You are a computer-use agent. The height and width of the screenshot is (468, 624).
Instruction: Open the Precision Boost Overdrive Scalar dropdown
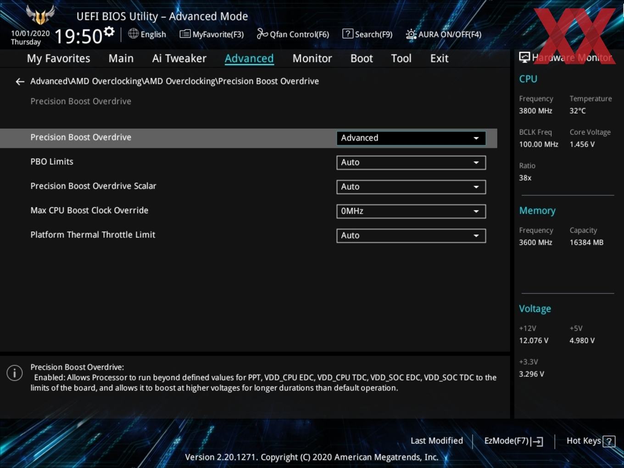coord(411,187)
